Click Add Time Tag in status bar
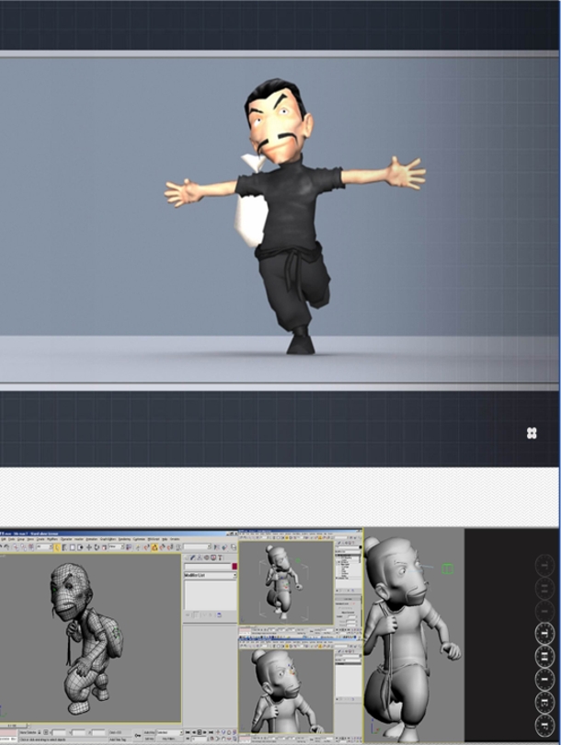 118,739
